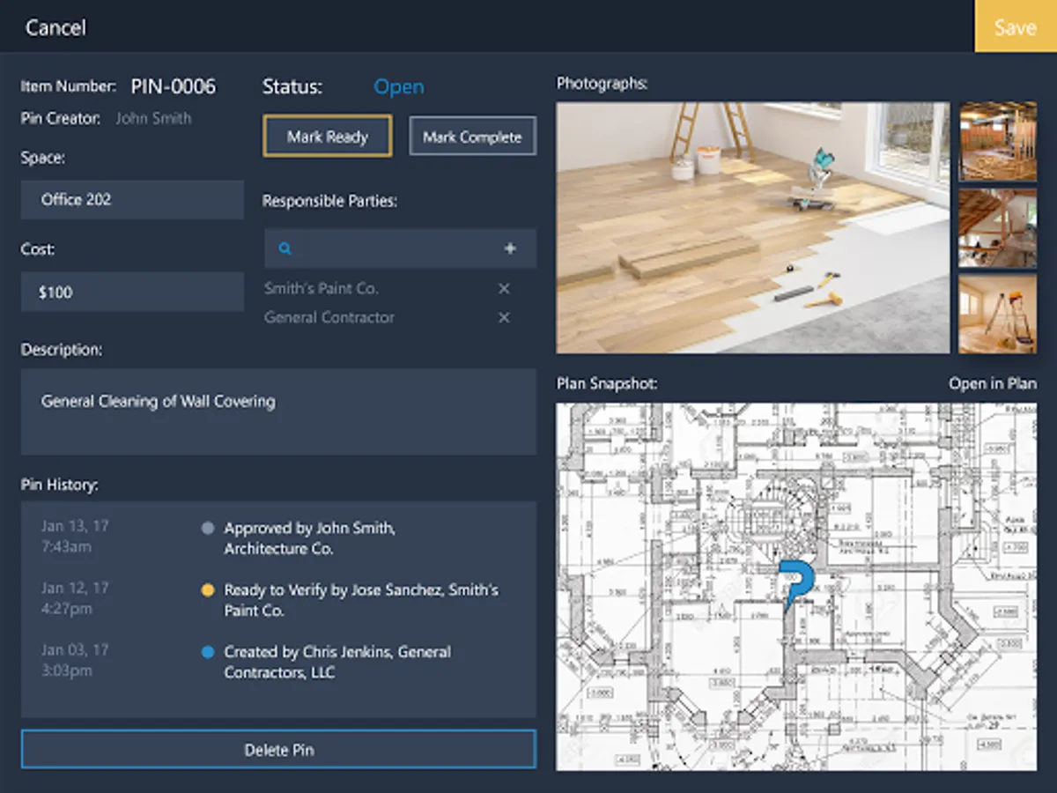
Task: Remove Smith's Paint Co. with its X icon
Action: 504,289
